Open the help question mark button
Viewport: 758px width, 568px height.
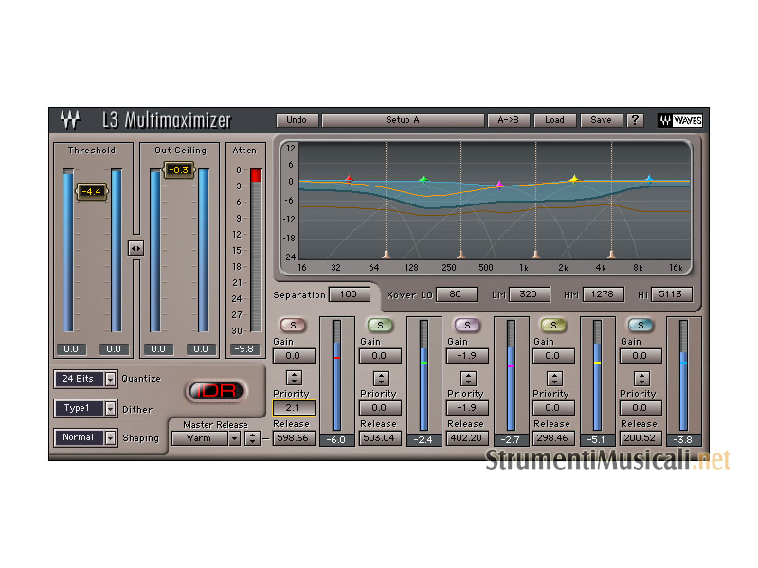635,120
